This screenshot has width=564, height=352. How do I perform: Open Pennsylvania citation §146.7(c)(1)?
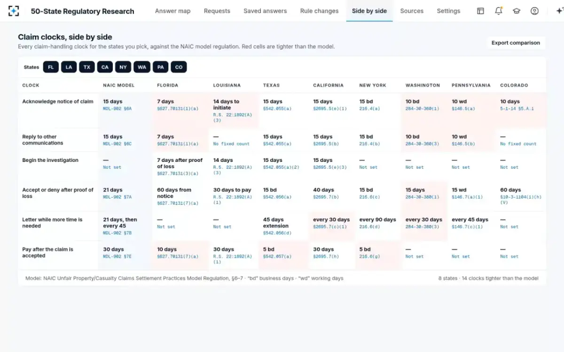coord(467,227)
